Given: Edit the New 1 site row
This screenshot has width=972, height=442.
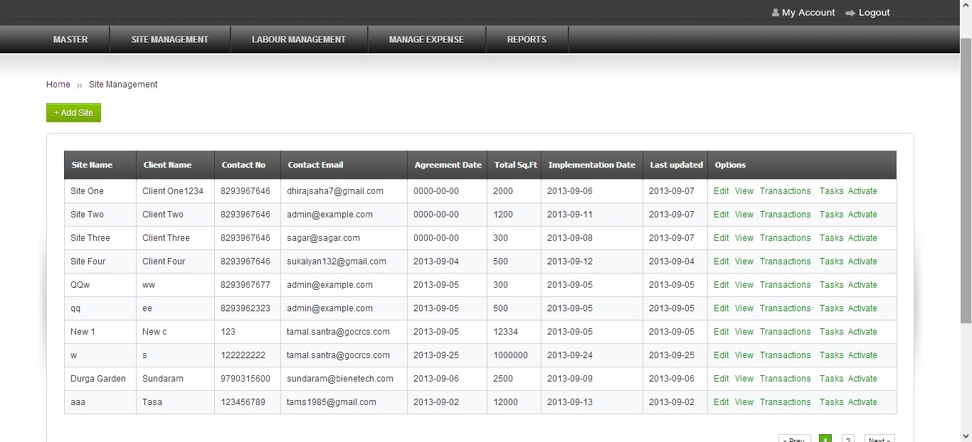Looking at the screenshot, I should coord(721,332).
